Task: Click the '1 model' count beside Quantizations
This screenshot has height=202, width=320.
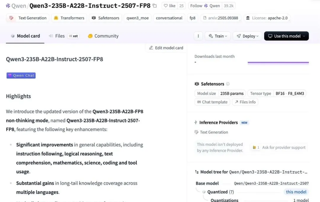Action: tap(301, 200)
